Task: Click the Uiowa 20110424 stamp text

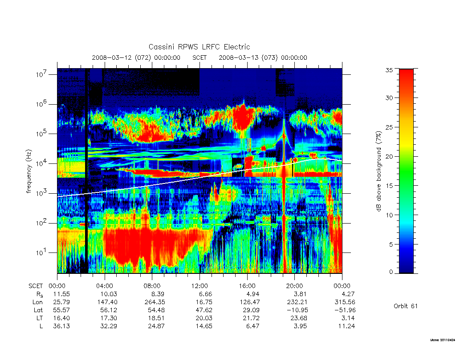Action: tap(442, 340)
